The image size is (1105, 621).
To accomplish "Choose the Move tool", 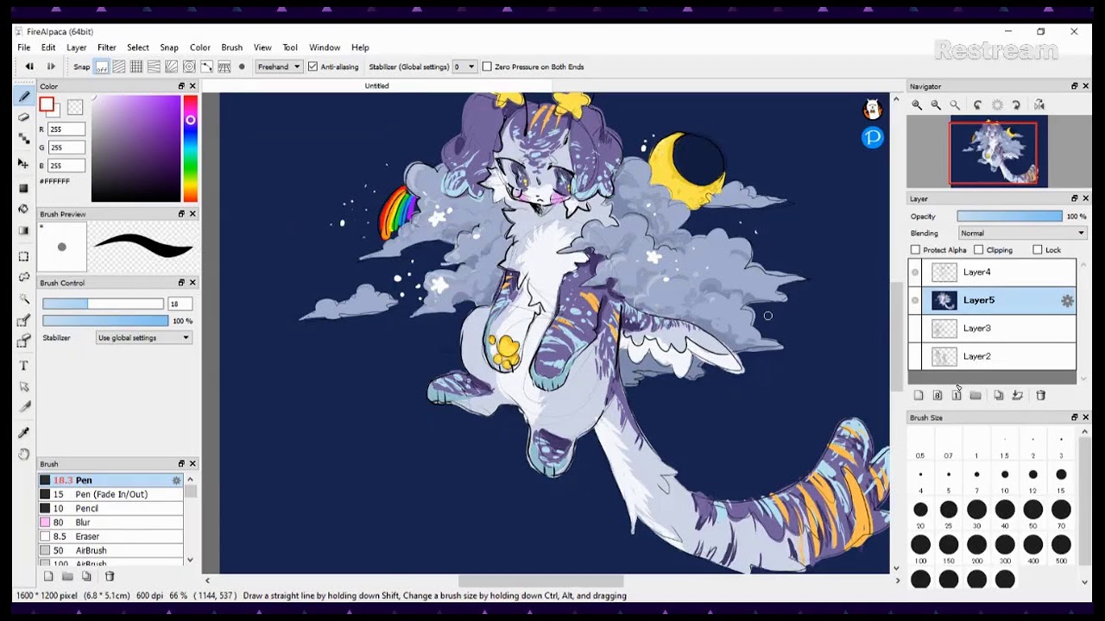I will 24,164.
